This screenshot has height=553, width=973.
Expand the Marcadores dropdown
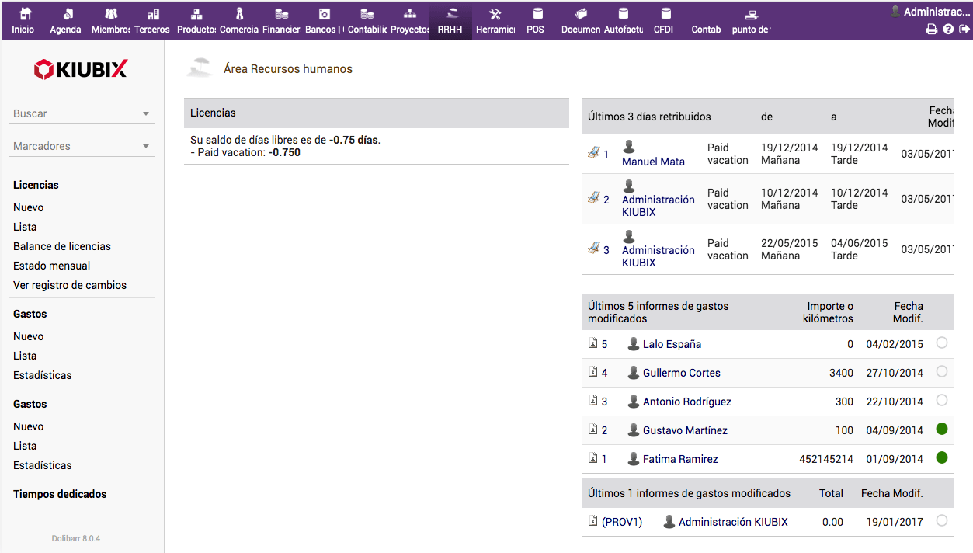click(145, 147)
